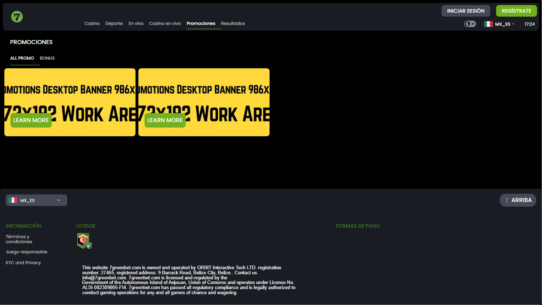
Task: Switch to the BONUS tab
Action: pos(47,58)
